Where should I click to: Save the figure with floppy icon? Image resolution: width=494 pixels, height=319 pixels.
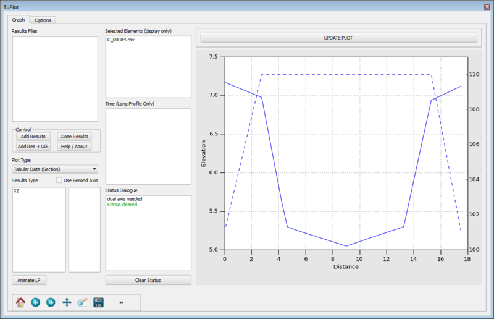click(x=98, y=302)
